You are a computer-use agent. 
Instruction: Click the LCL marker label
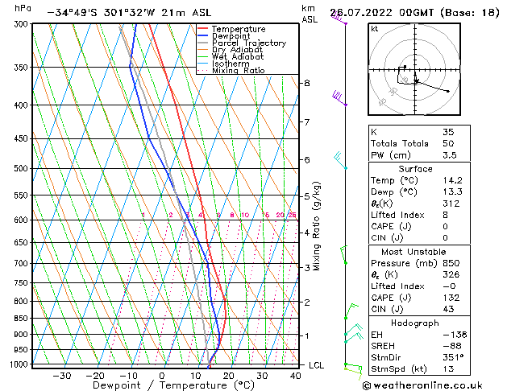(x=317, y=365)
